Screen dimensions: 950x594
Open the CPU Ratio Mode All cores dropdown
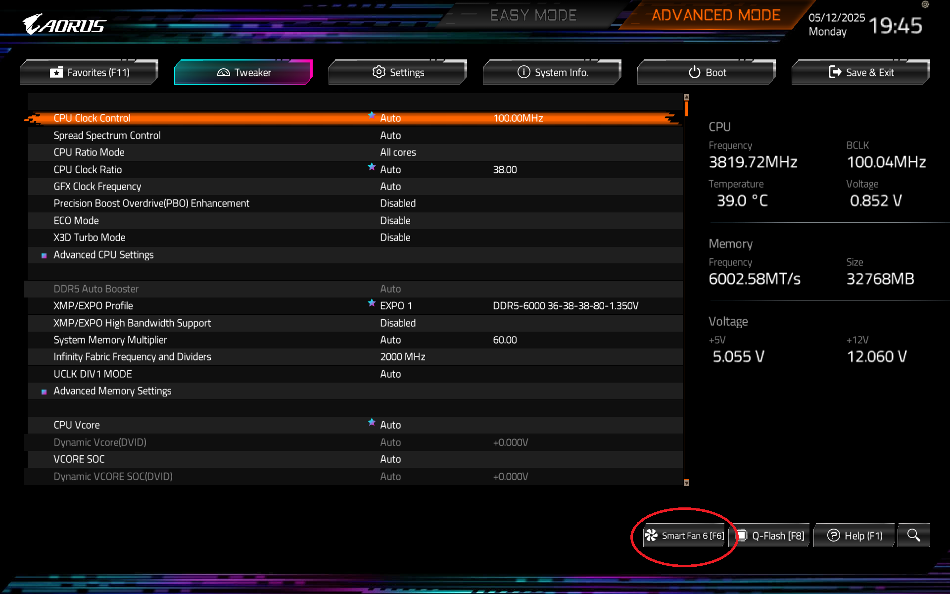tap(397, 152)
